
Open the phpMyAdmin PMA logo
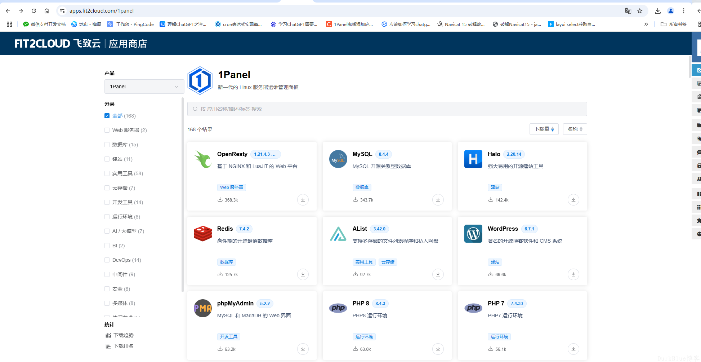pyautogui.click(x=203, y=308)
